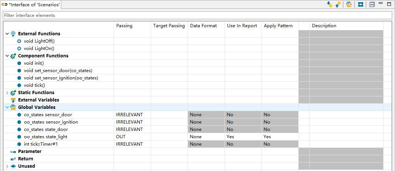Click the globe with folder and star toolbar icon
Image resolution: width=395 pixels, height=171 pixels.
(x=349, y=4)
